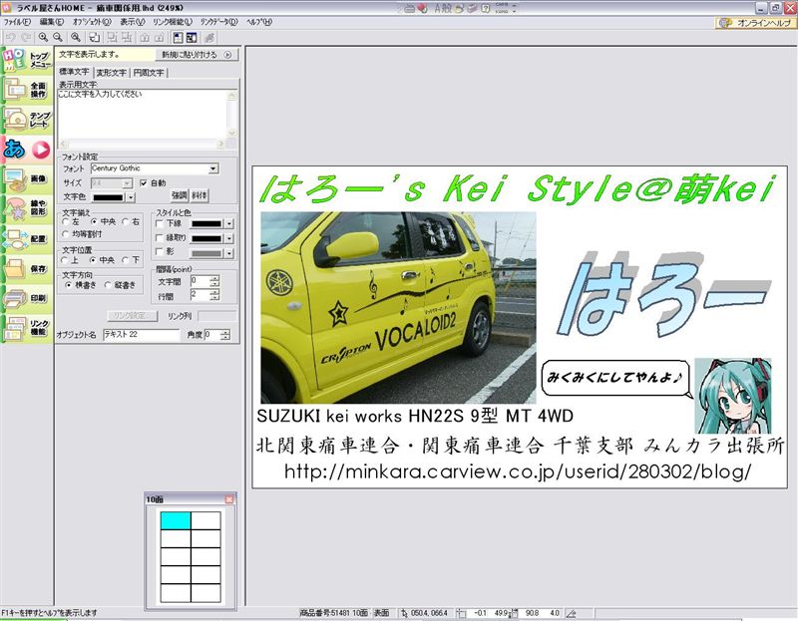Select 左 left text alignment radio
Viewport: 798px width, 621px height.
point(66,221)
